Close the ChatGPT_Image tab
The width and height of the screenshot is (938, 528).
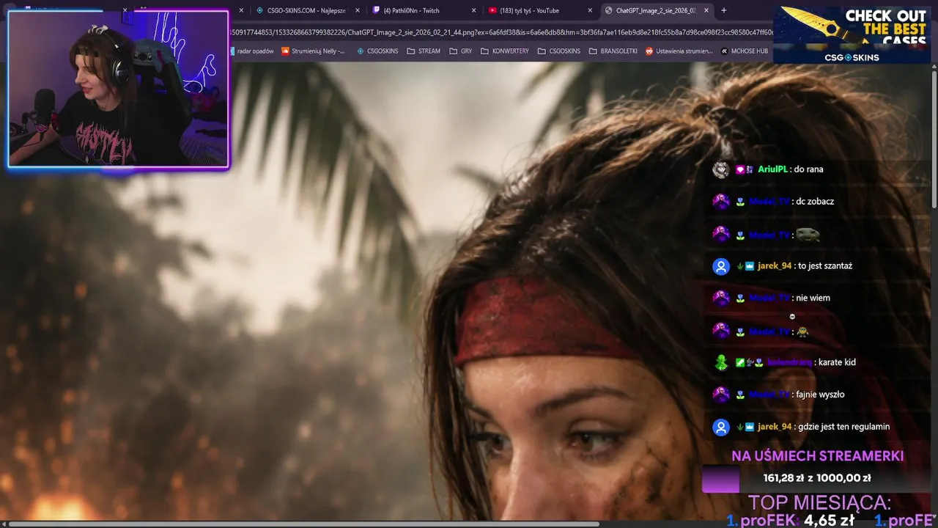pyautogui.click(x=706, y=10)
